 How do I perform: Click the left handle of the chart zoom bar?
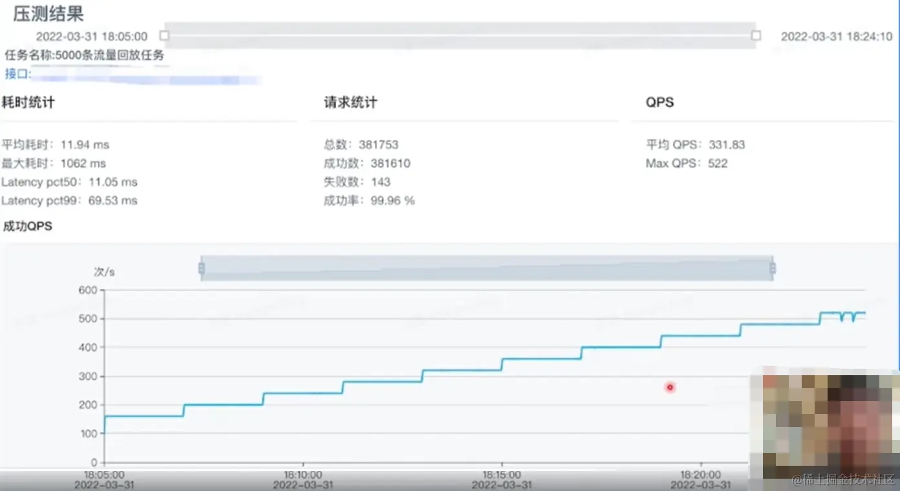[x=201, y=268]
